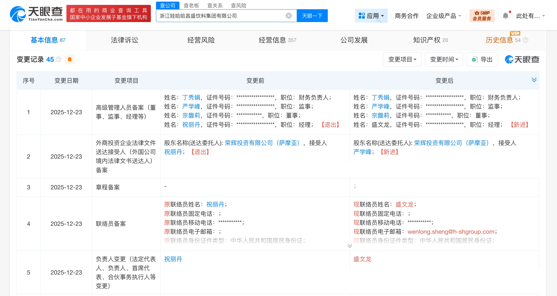Open the 应用 apps dropdown

point(371,16)
